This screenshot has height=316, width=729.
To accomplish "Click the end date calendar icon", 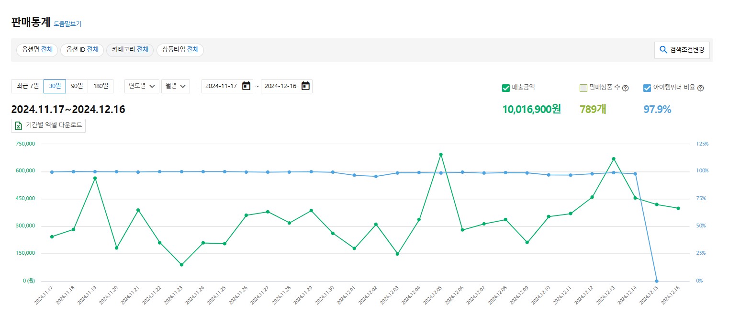I will (x=305, y=86).
